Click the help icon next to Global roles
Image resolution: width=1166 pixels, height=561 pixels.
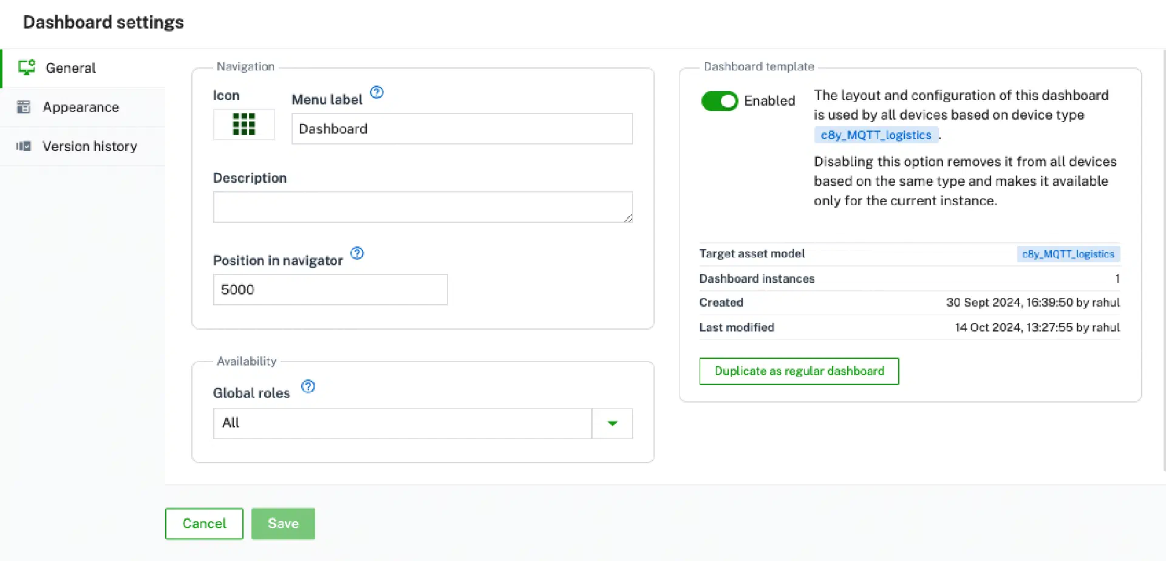pyautogui.click(x=309, y=386)
